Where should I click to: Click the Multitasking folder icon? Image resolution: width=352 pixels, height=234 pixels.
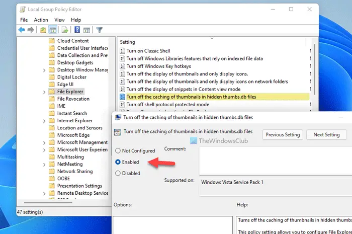pos(52,157)
